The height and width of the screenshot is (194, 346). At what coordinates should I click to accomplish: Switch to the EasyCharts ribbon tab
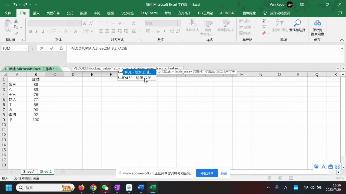click(x=149, y=13)
